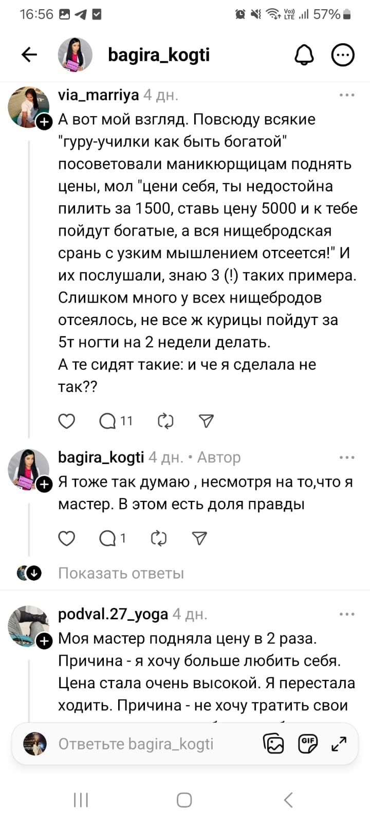Image resolution: width=370 pixels, height=823 pixels.
Task: Follow via_marriya using avatar plus badge
Action: point(44,122)
